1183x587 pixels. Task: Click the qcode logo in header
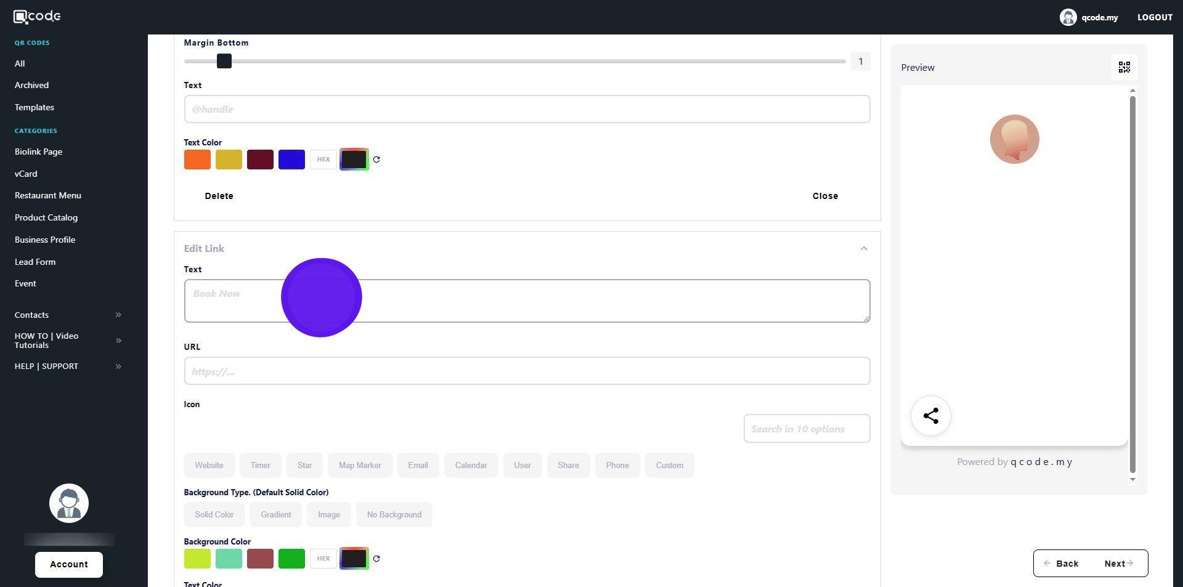coord(37,17)
